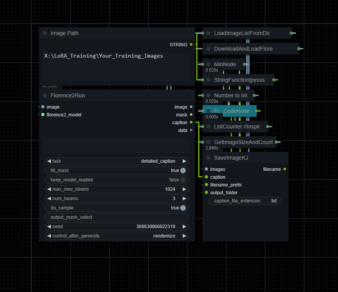This screenshot has width=338, height=292.
Task: Toggle the fill_mask switch
Action: point(183,171)
